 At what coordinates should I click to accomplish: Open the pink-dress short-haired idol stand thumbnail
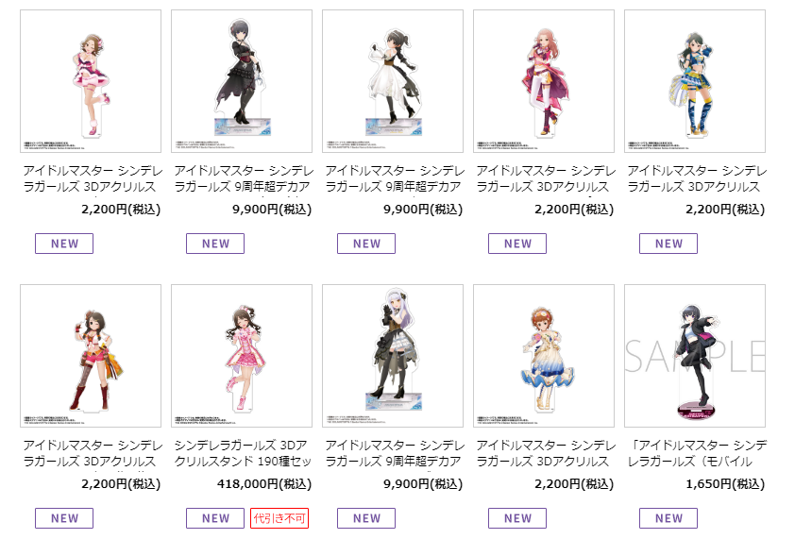click(91, 81)
